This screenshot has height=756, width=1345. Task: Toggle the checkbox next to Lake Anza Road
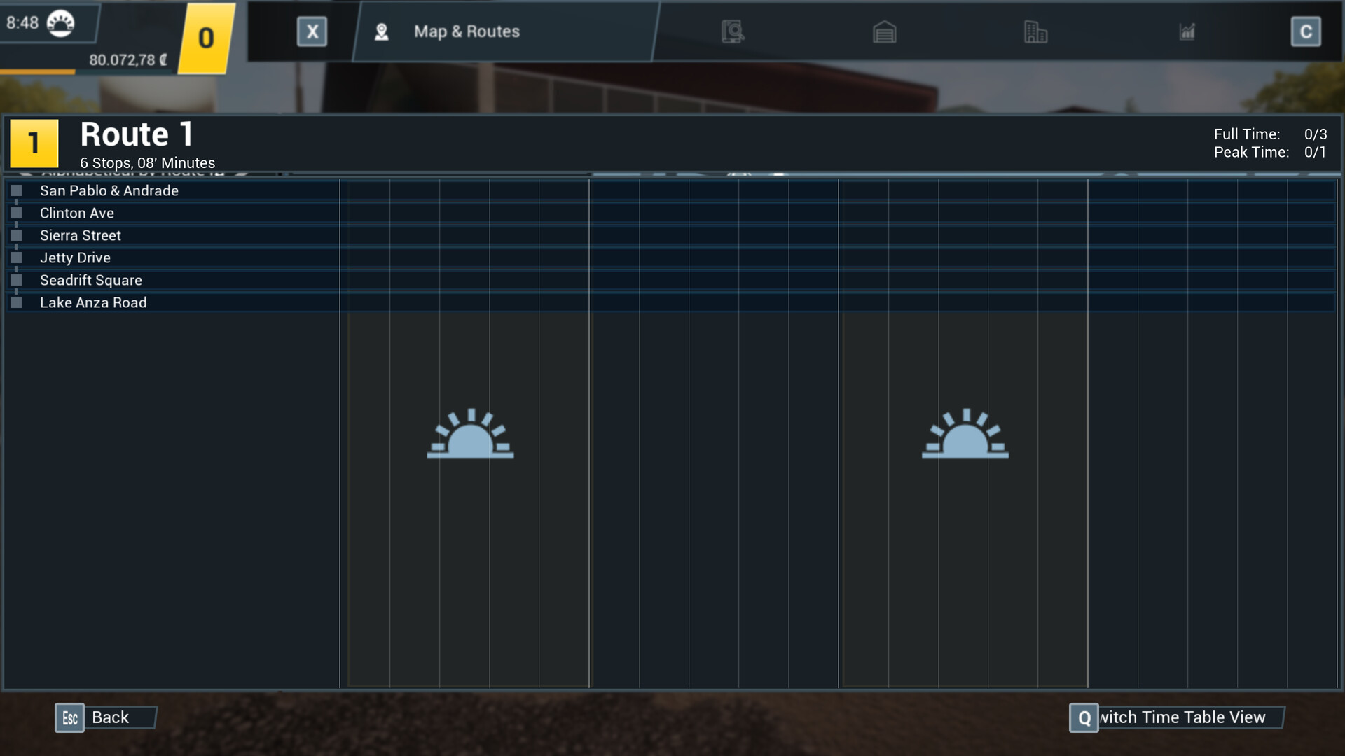click(x=15, y=302)
